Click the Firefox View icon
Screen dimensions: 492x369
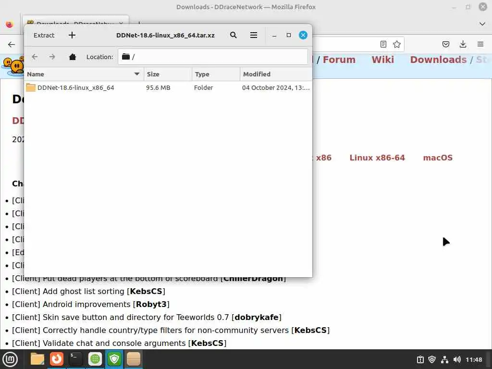[x=10, y=24]
